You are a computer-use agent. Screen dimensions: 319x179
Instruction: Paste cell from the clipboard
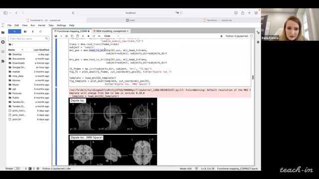click(78, 36)
